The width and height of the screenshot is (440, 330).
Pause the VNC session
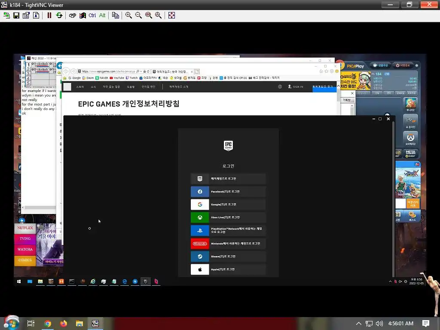pos(49,15)
